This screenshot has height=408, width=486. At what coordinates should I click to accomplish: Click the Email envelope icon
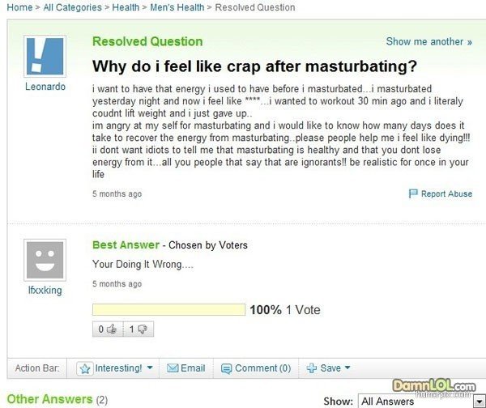click(x=171, y=368)
